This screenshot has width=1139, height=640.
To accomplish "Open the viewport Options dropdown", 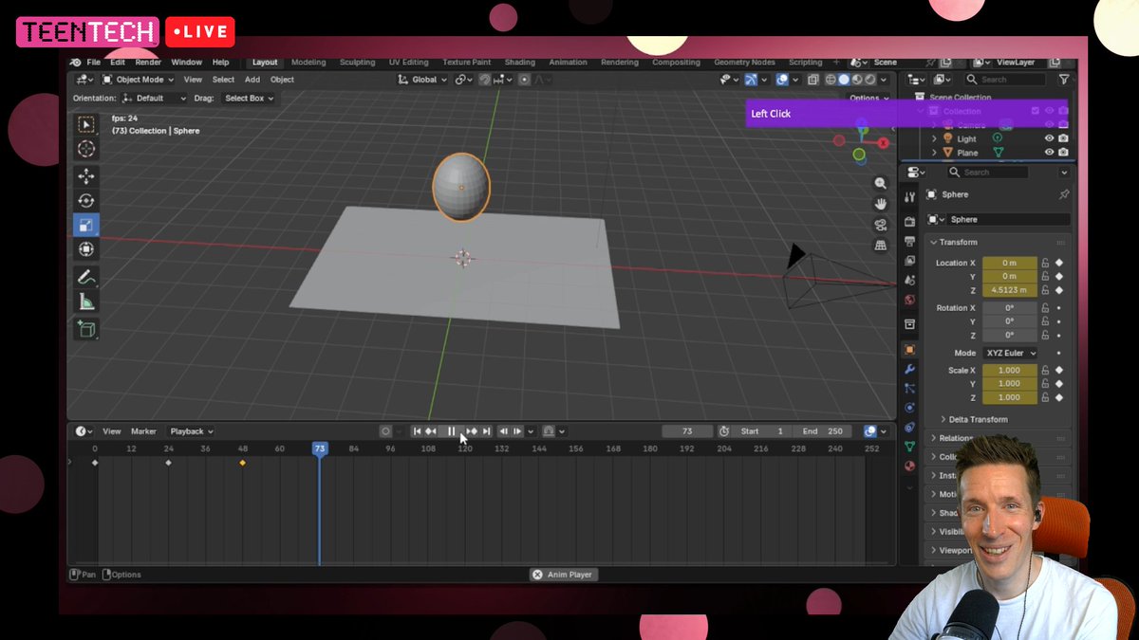I will point(868,98).
